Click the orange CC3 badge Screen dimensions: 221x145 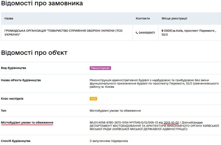coord(93,99)
